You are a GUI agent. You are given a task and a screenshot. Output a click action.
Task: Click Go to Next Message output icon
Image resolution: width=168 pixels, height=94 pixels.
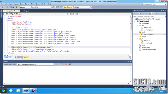click(x=63, y=64)
